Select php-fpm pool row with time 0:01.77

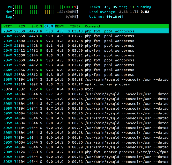(85, 36)
